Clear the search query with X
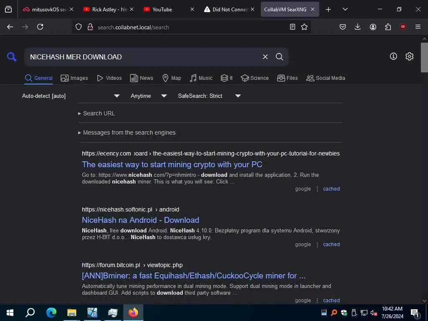The height and width of the screenshot is (321, 428). 265,57
